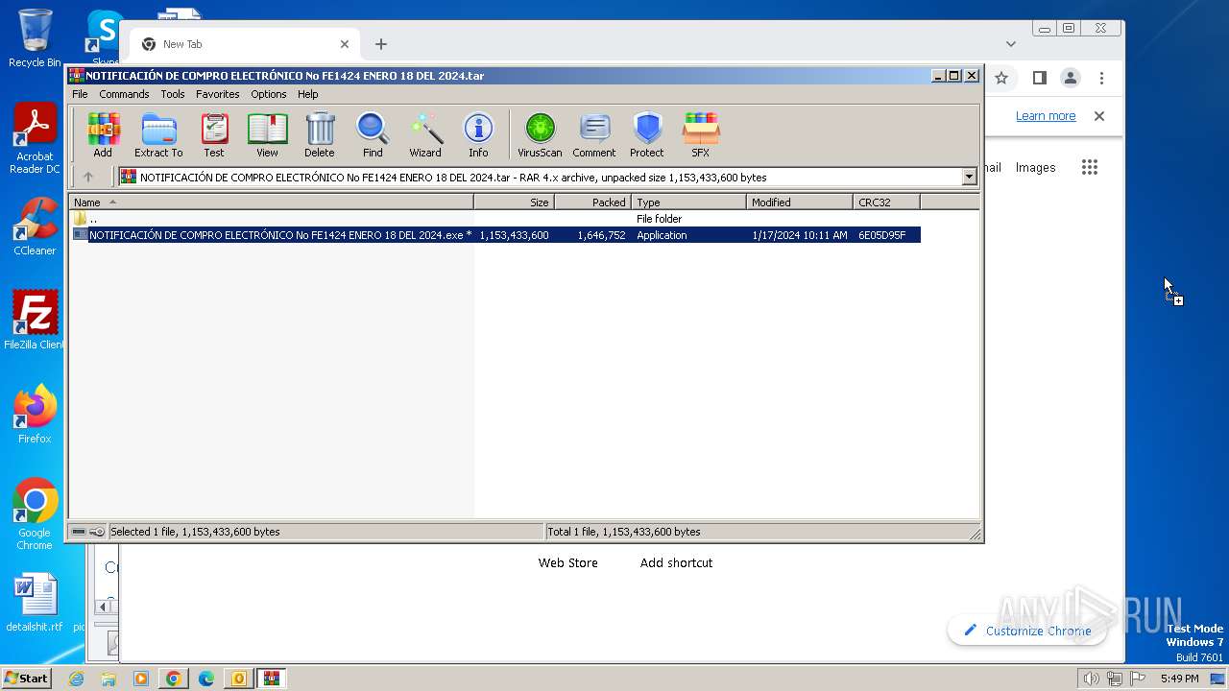Sort by the Size column header
The image size is (1229, 691).
click(x=514, y=202)
